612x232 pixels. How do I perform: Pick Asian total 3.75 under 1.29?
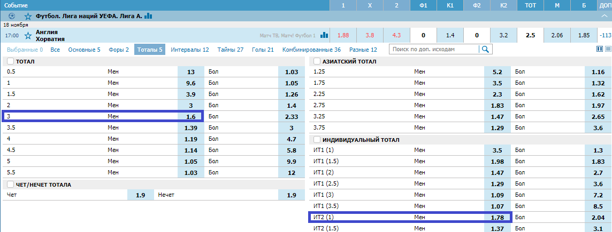click(x=498, y=127)
